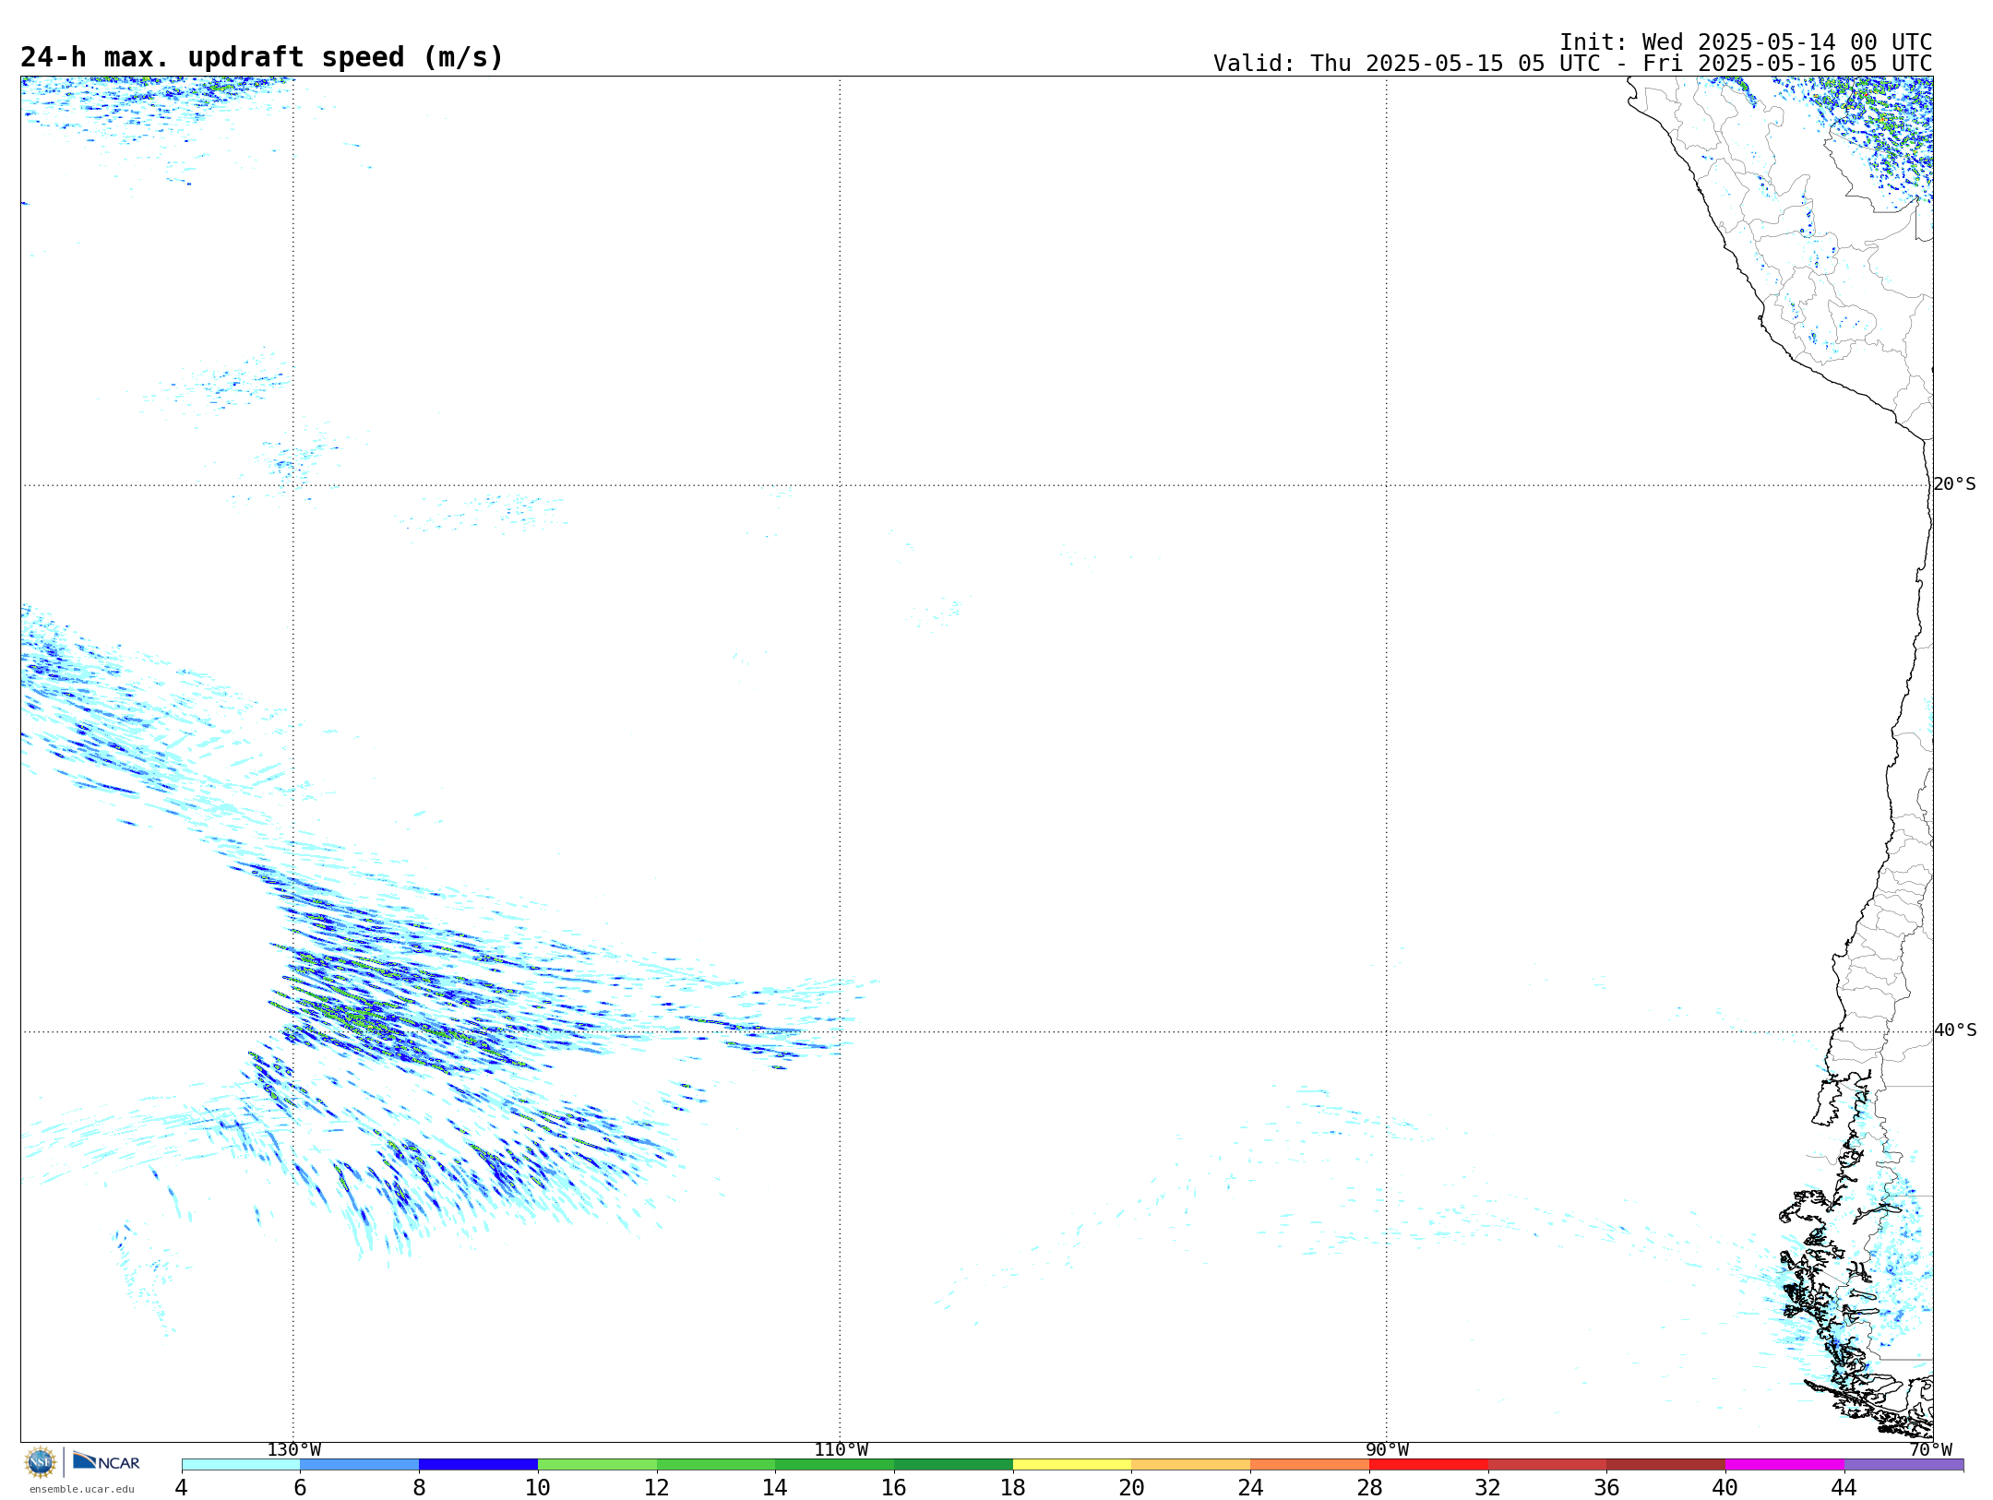The height and width of the screenshot is (1500, 1993).
Task: Pick the orange 24-28 colorbar segment
Action: point(1310,1465)
